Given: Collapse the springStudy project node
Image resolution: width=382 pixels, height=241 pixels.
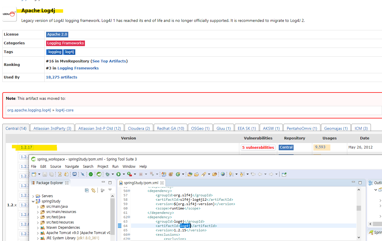Looking at the screenshot, I should 33,201.
